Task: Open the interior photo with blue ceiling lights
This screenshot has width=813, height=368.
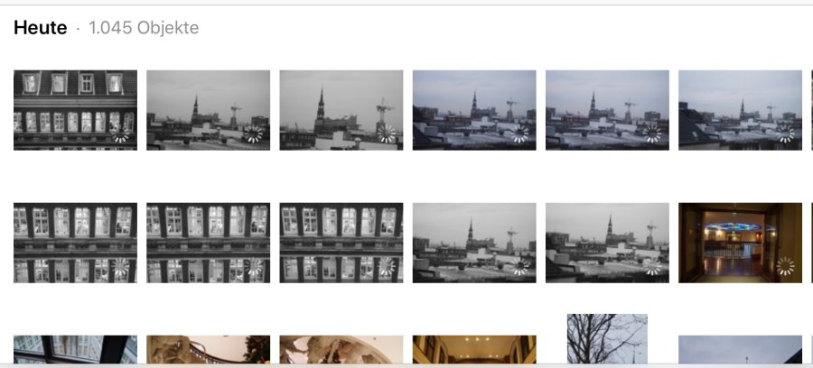Action: (740, 242)
